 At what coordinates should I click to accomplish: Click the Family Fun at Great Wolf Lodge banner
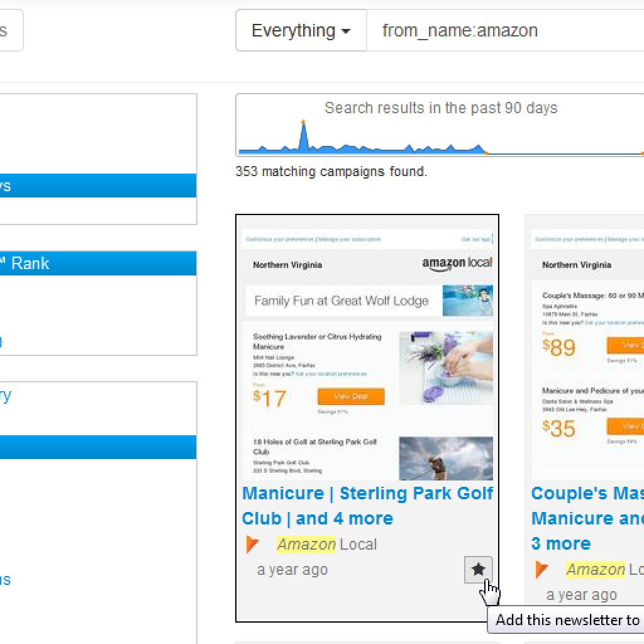367,301
